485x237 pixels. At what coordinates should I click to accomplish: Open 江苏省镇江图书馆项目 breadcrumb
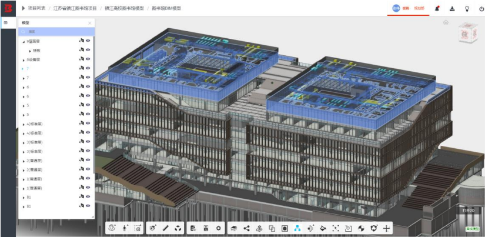click(x=75, y=8)
